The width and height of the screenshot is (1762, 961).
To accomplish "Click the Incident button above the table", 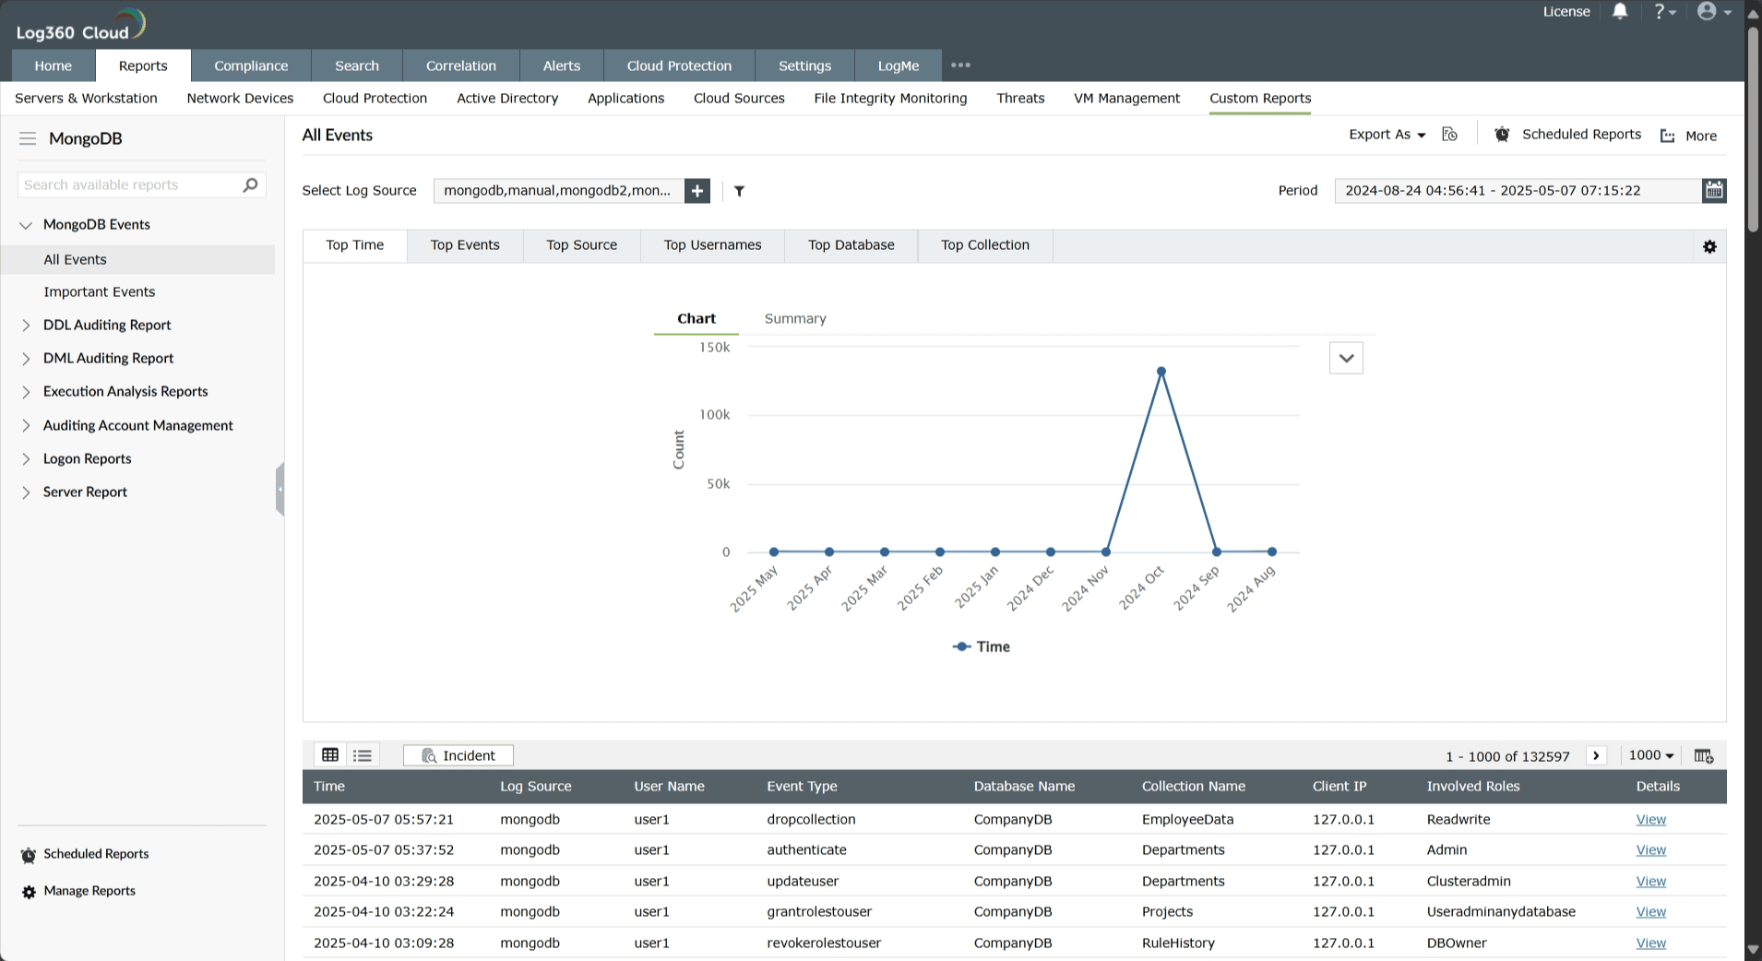I will click(x=458, y=754).
